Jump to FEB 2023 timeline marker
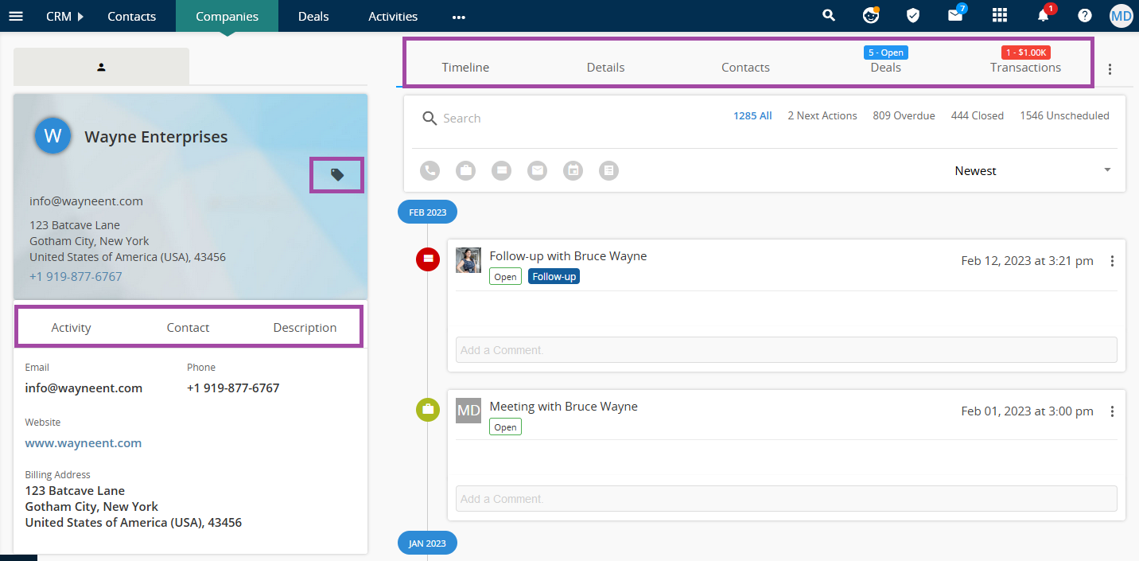 click(x=427, y=212)
